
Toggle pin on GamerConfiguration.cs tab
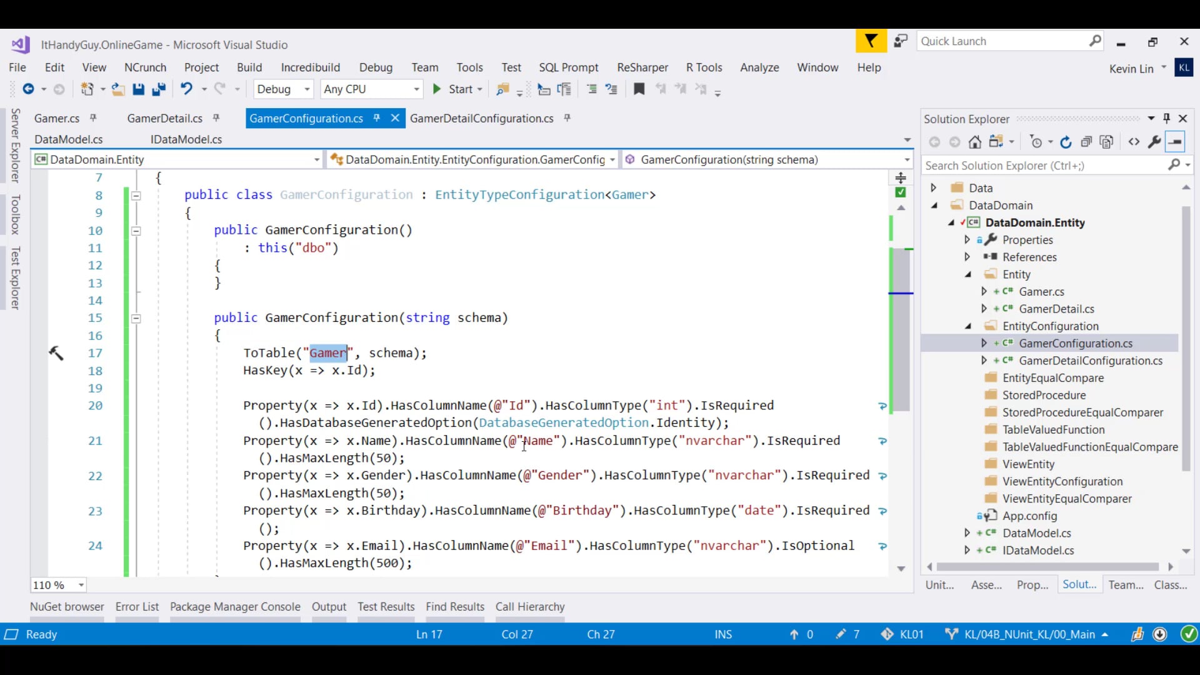coord(377,118)
